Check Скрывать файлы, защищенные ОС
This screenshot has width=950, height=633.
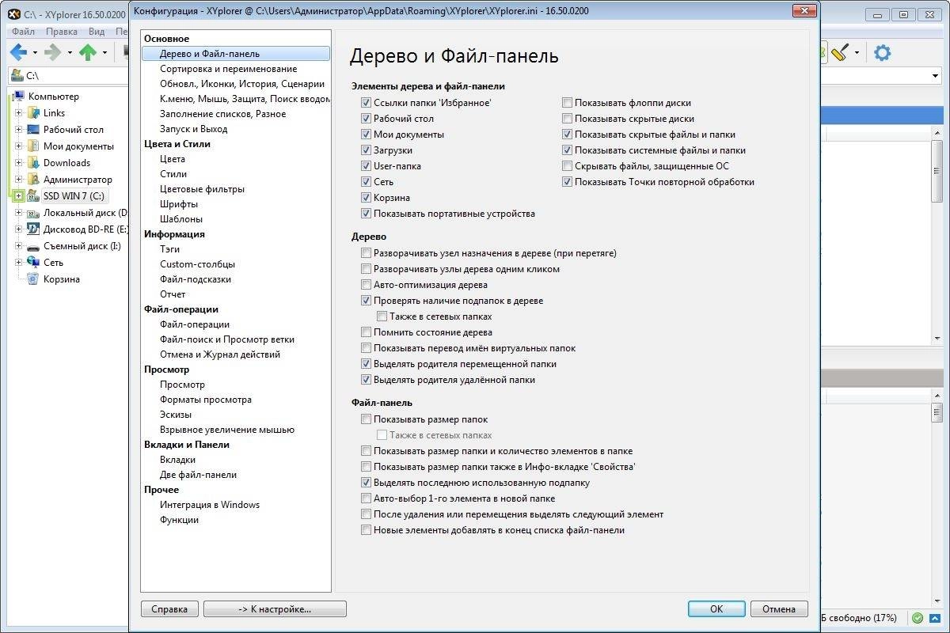pos(567,166)
